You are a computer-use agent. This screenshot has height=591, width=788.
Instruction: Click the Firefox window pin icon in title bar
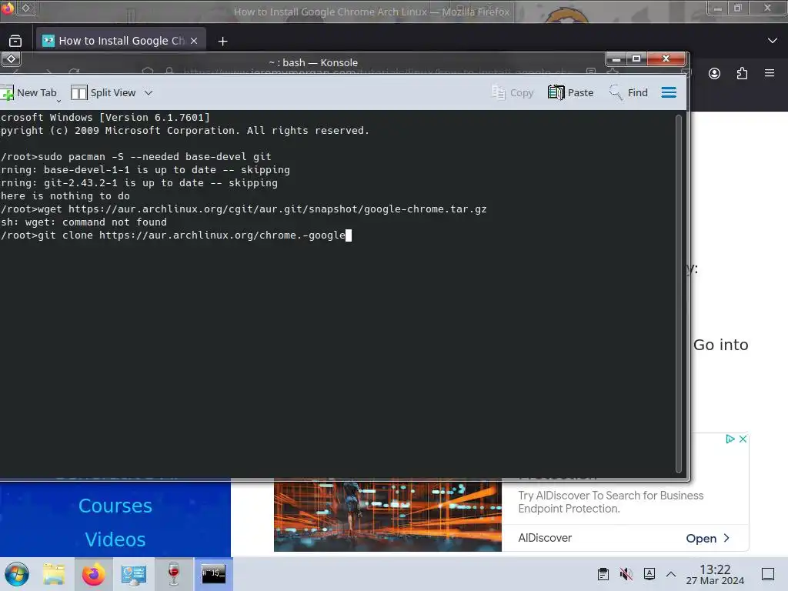pos(27,8)
